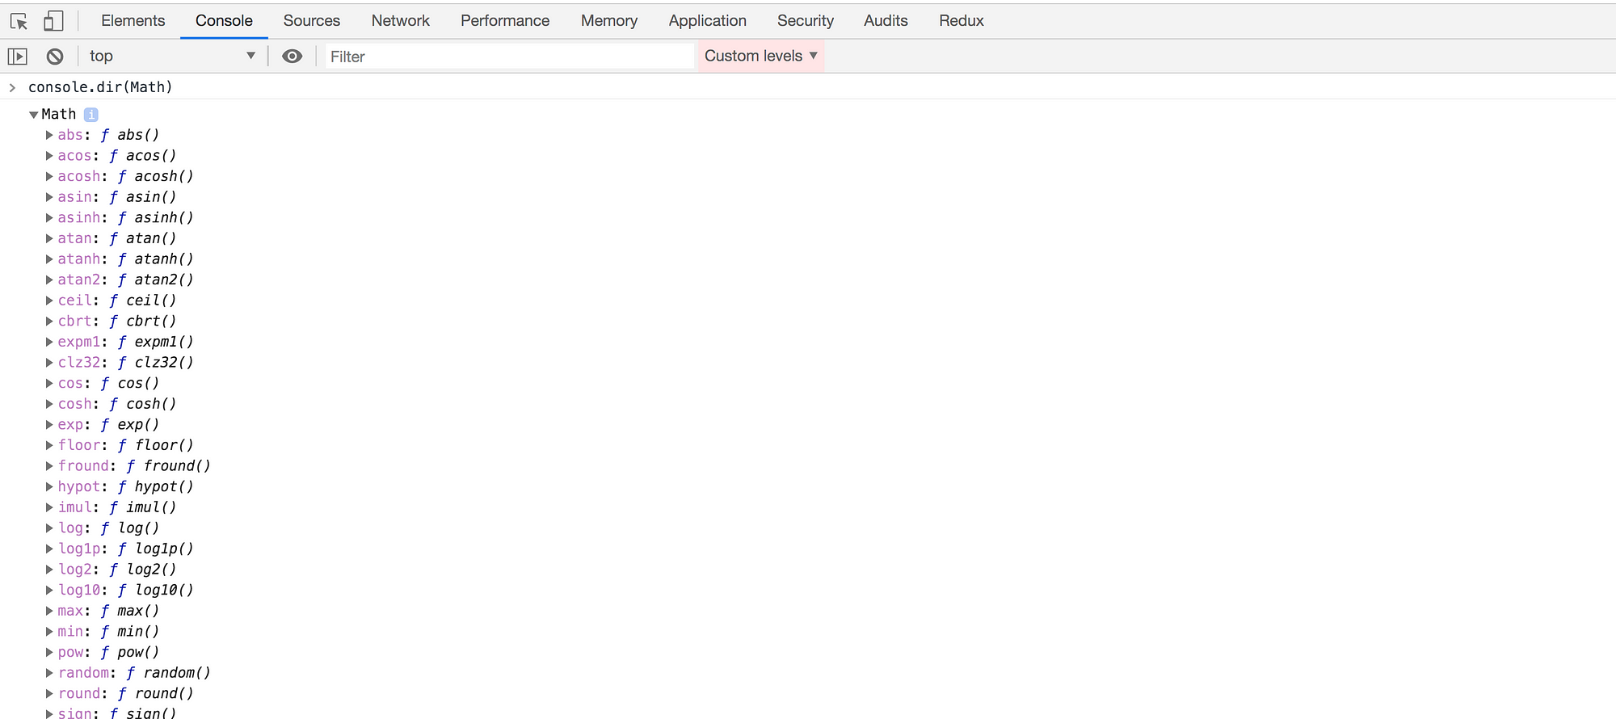1616x719 pixels.
Task: Activate the inspect element picker icon
Action: tap(19, 21)
